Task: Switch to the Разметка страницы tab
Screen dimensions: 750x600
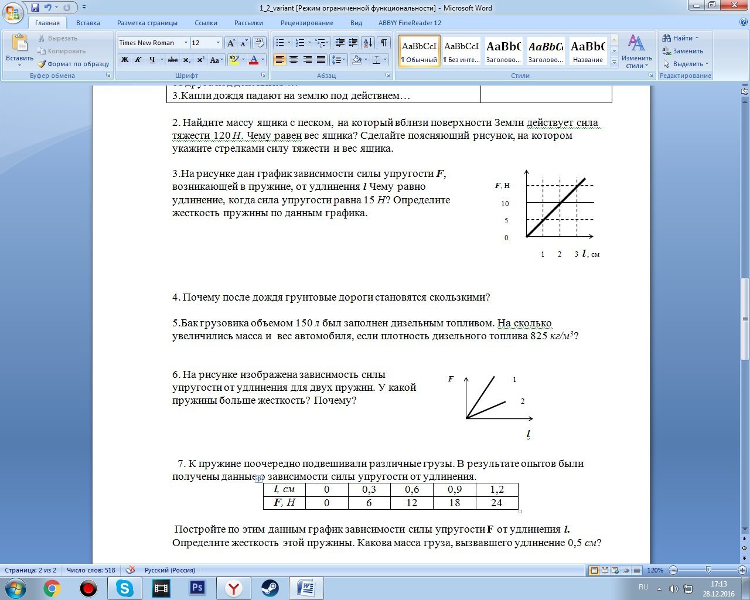Action: [147, 23]
